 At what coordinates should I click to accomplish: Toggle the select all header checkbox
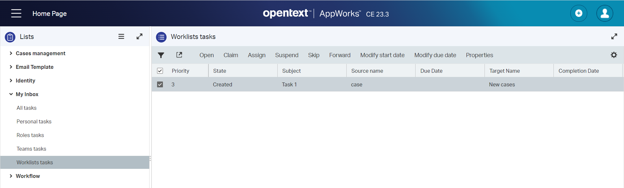click(x=160, y=71)
